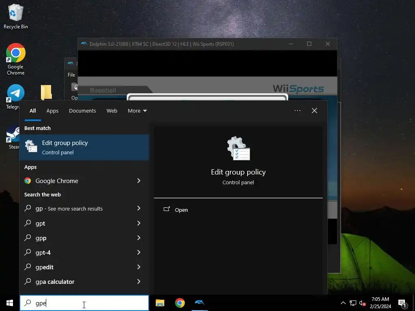Switch to the Apps search tab

point(52,111)
